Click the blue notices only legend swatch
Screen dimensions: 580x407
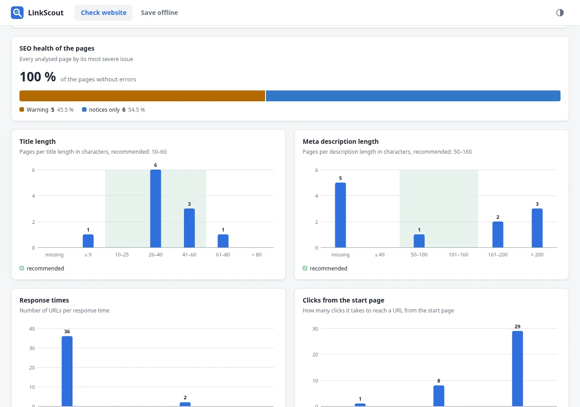(x=84, y=109)
